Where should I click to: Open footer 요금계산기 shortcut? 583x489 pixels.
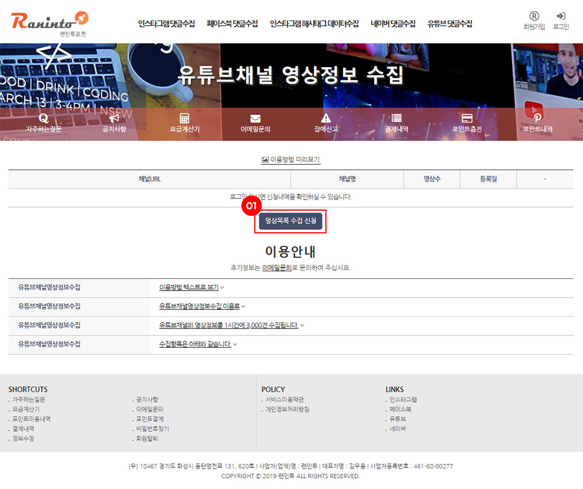click(x=26, y=410)
